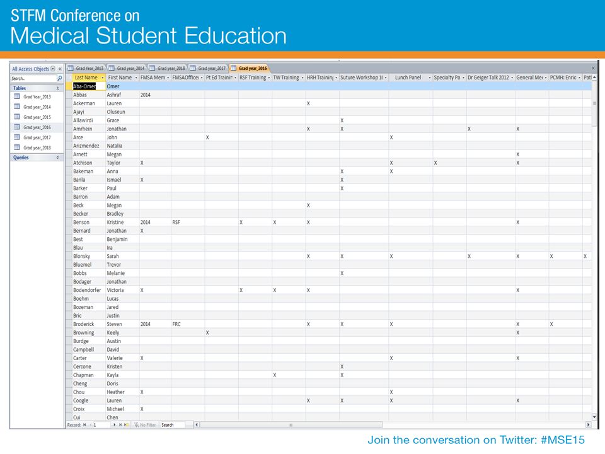Image resolution: width=605 pixels, height=454 pixels.
Task: Collapse the navigation pane with double-chevron
Action: coord(60,69)
